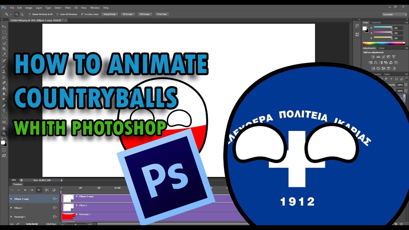
Task: Click the Zoom In magnifier option
Action: point(17,14)
